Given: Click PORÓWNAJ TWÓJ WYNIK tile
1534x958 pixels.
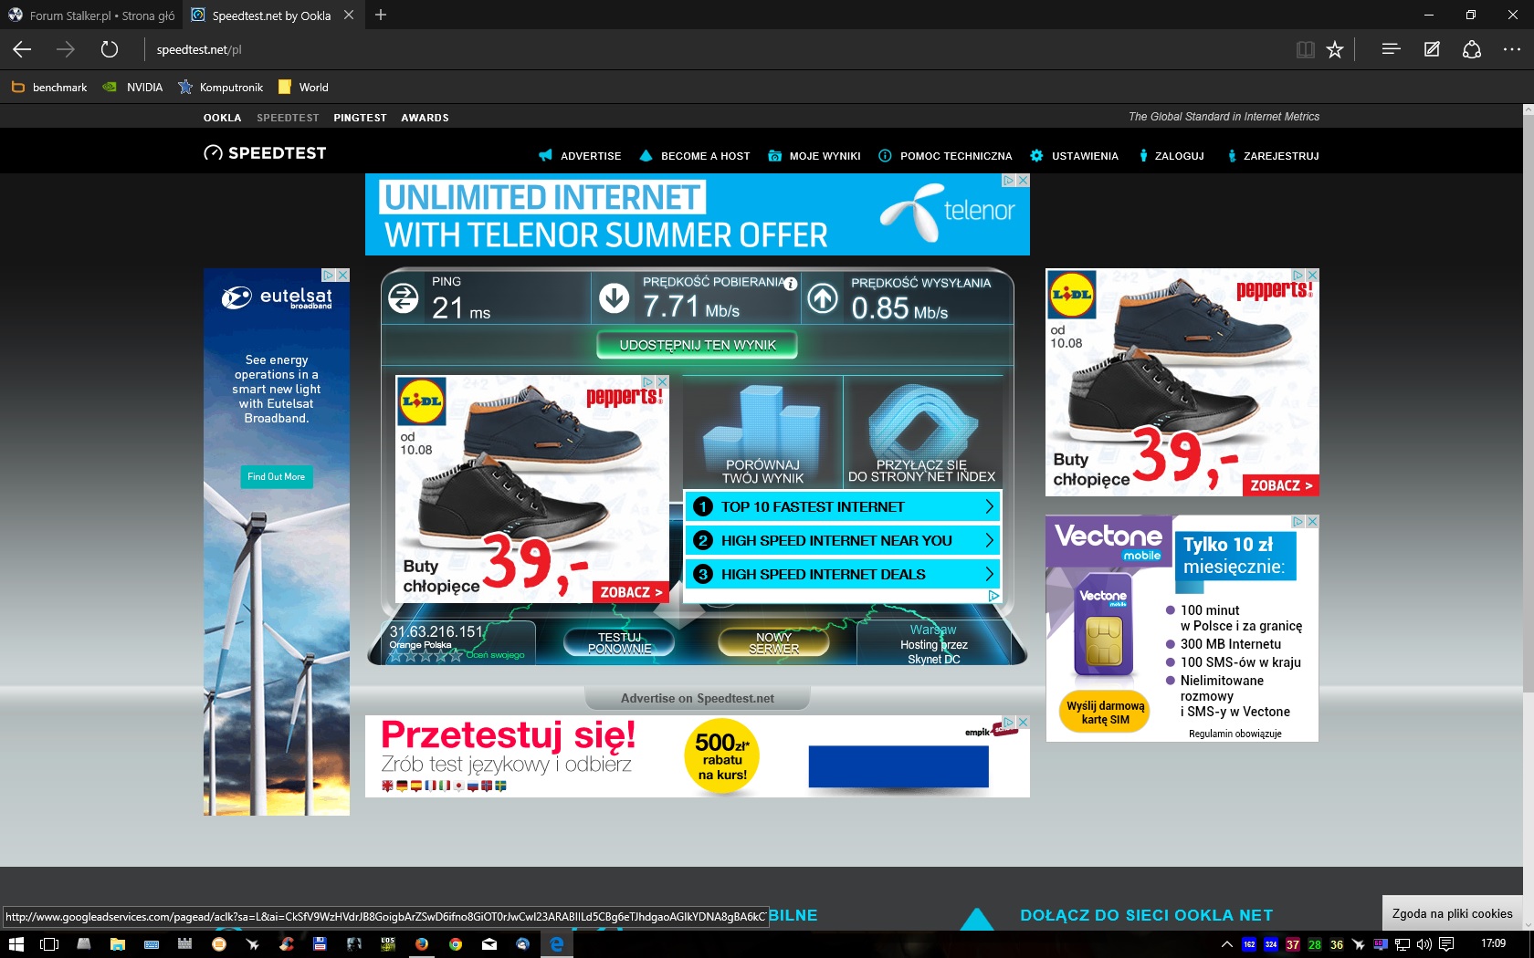Looking at the screenshot, I should click(762, 433).
